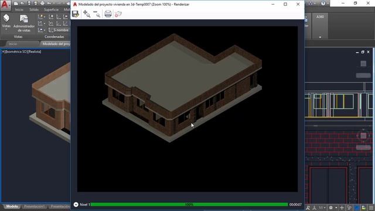
Task: Switch to Modelado del proyecto file tab
Action: [56, 44]
